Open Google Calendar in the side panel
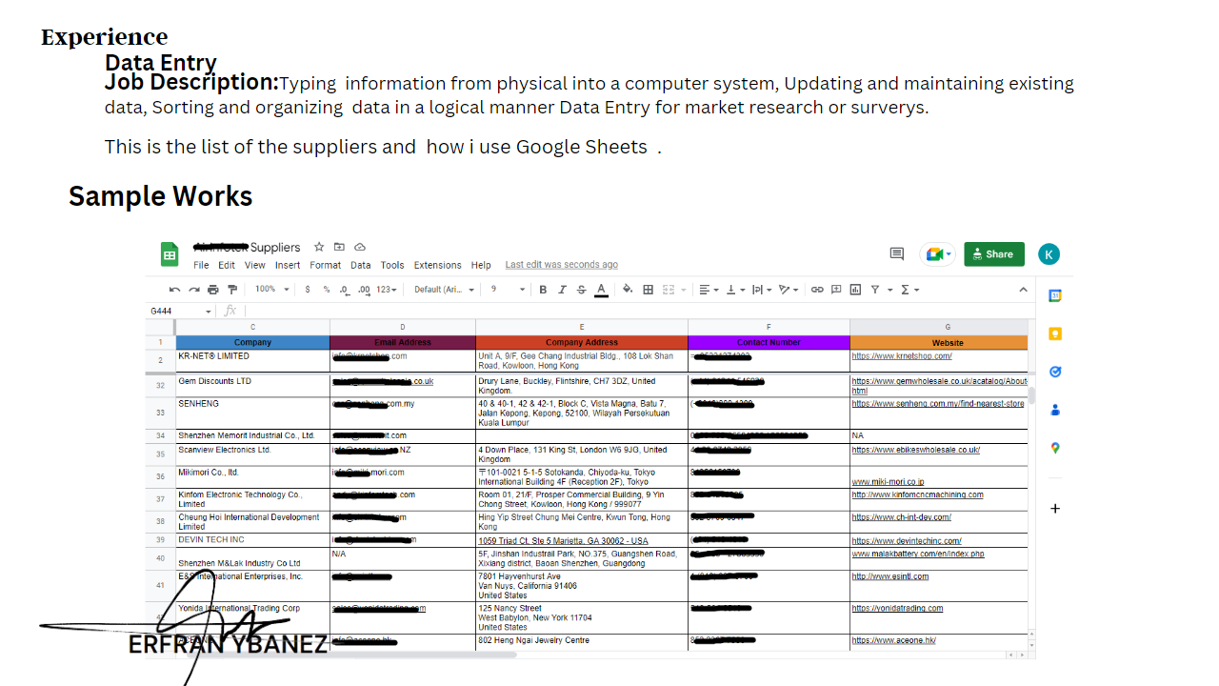1219x686 pixels. 1055,295
